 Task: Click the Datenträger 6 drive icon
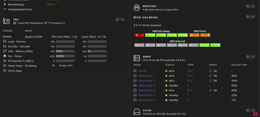point(135,100)
